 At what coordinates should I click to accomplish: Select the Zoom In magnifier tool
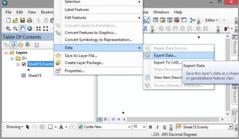tap(8, 28)
